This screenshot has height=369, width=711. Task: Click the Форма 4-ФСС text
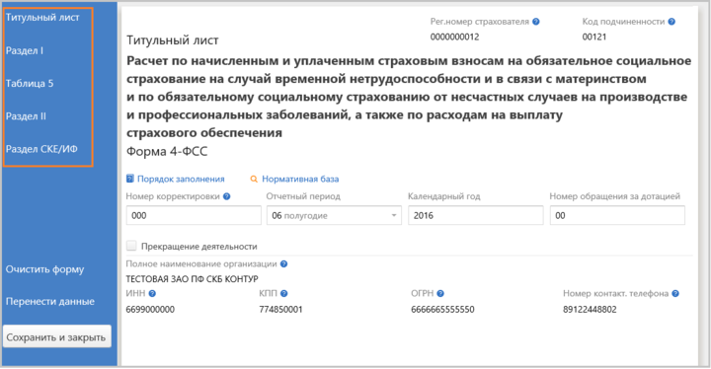click(167, 151)
